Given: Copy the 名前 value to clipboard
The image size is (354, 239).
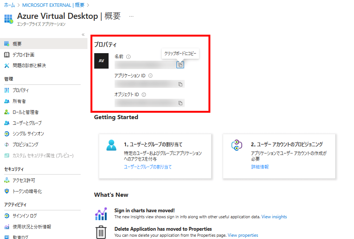Looking at the screenshot, I should (180, 65).
